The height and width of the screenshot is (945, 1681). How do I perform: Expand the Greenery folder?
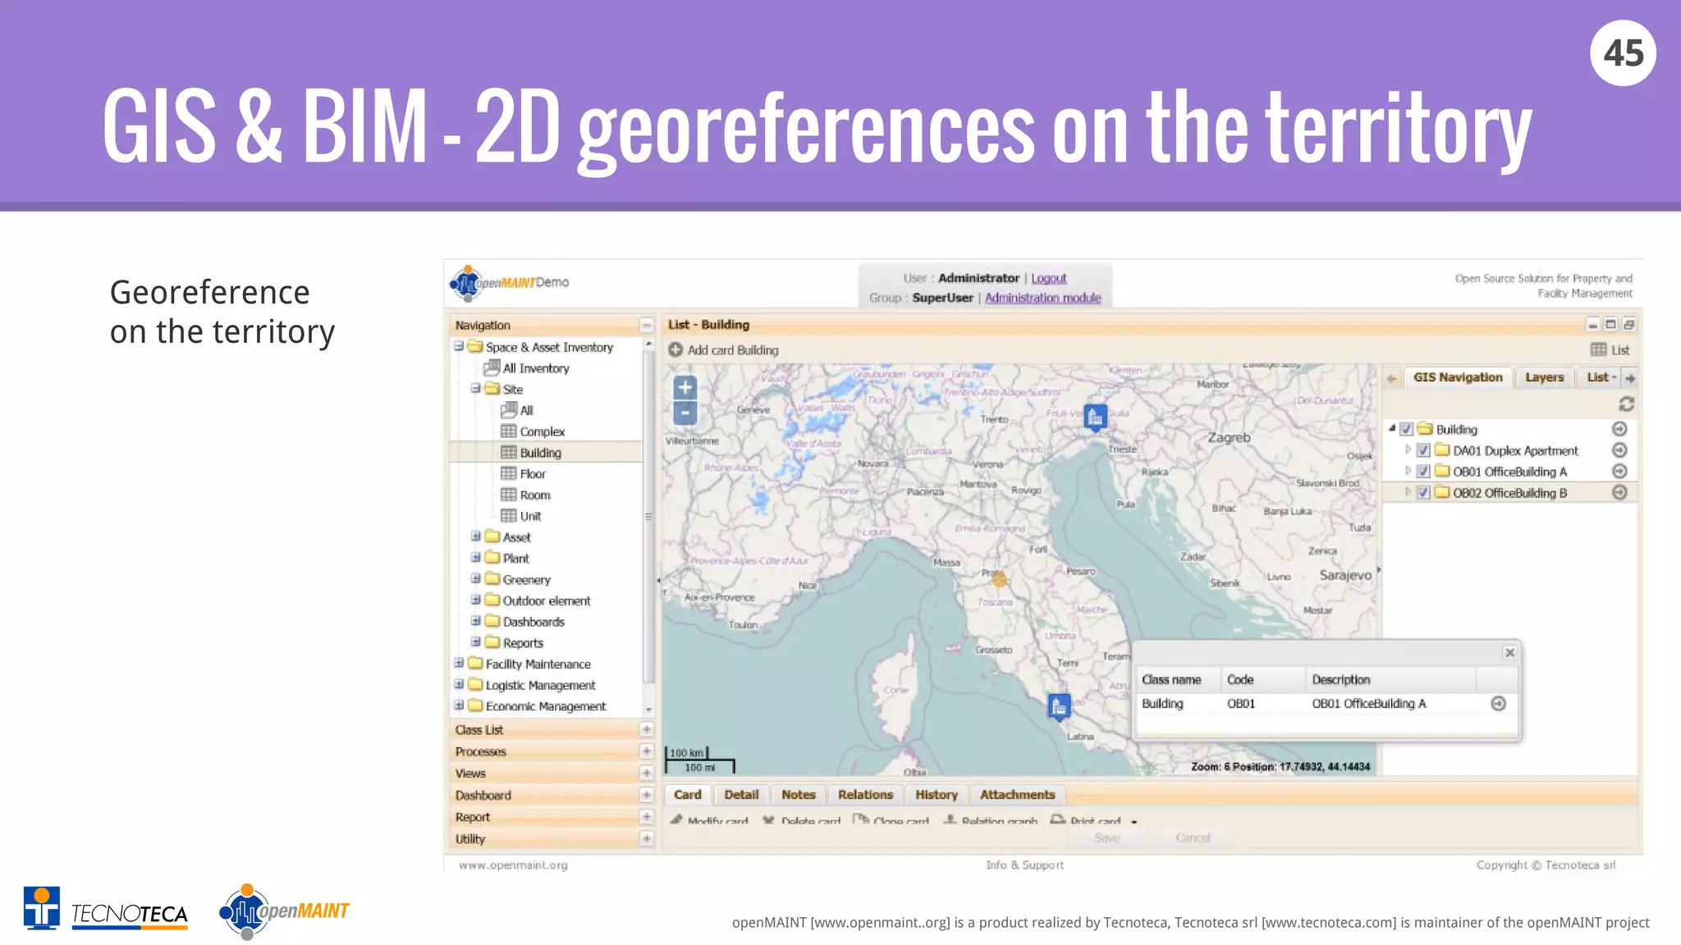coord(475,578)
